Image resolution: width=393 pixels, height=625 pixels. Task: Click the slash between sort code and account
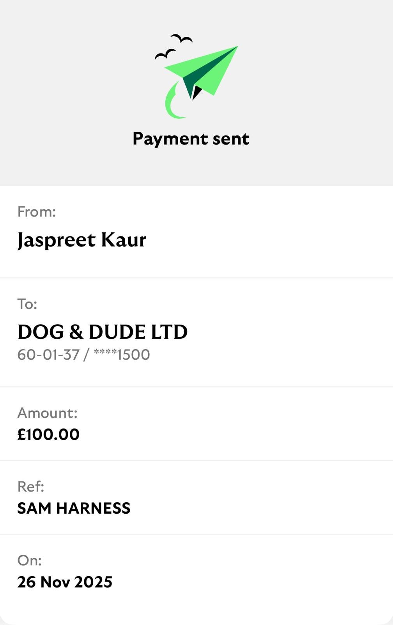point(86,355)
